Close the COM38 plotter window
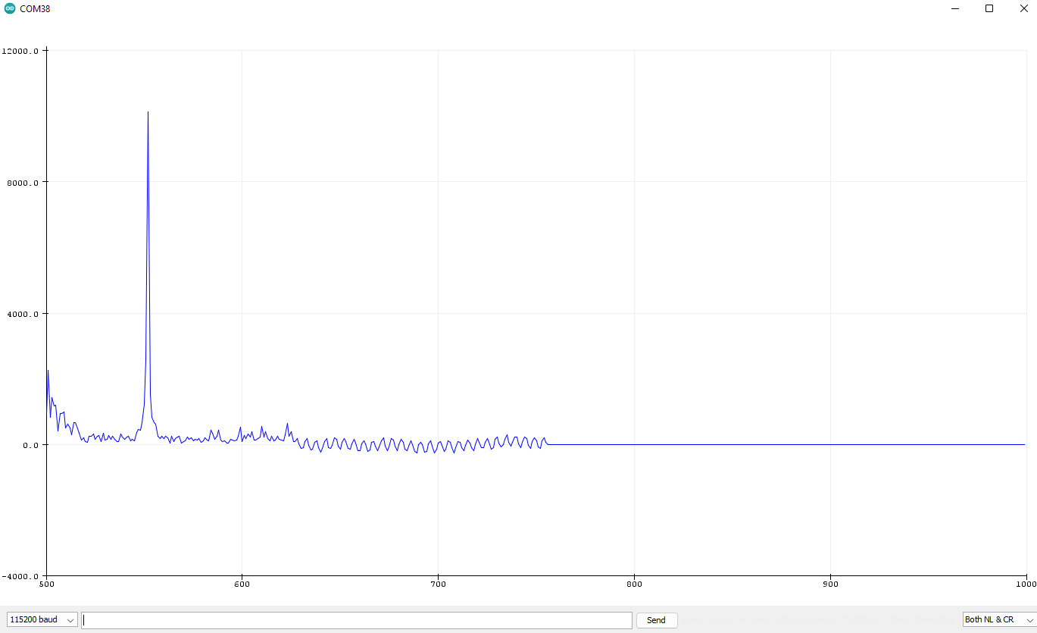 (1023, 8)
